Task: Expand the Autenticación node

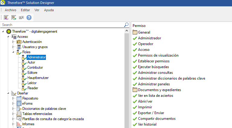Action: point(13,42)
